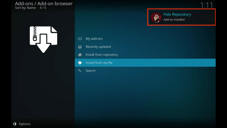Open Recently updated list entry
Viewport: 227px width, 128px height.
pos(145,47)
